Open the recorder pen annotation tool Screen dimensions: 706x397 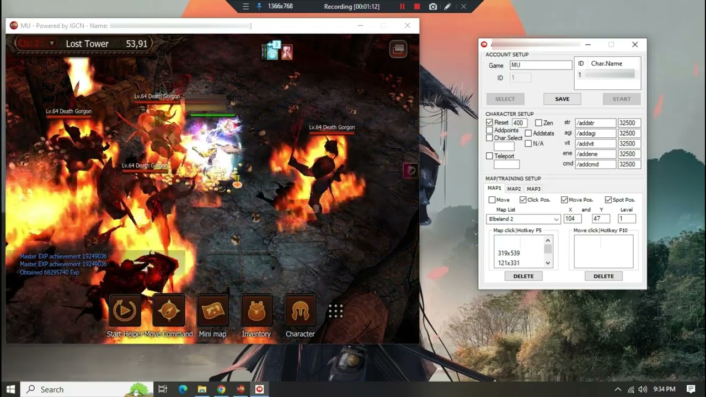[x=448, y=7]
